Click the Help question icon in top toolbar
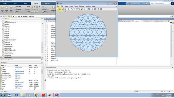This screenshot has height=98, width=174. coord(148,4)
